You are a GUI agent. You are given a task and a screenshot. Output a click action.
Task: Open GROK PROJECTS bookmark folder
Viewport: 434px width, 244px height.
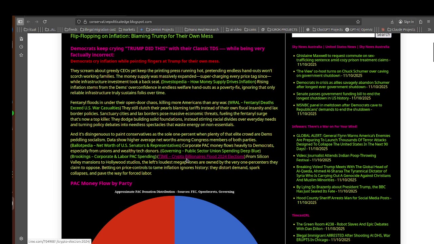click(282, 29)
